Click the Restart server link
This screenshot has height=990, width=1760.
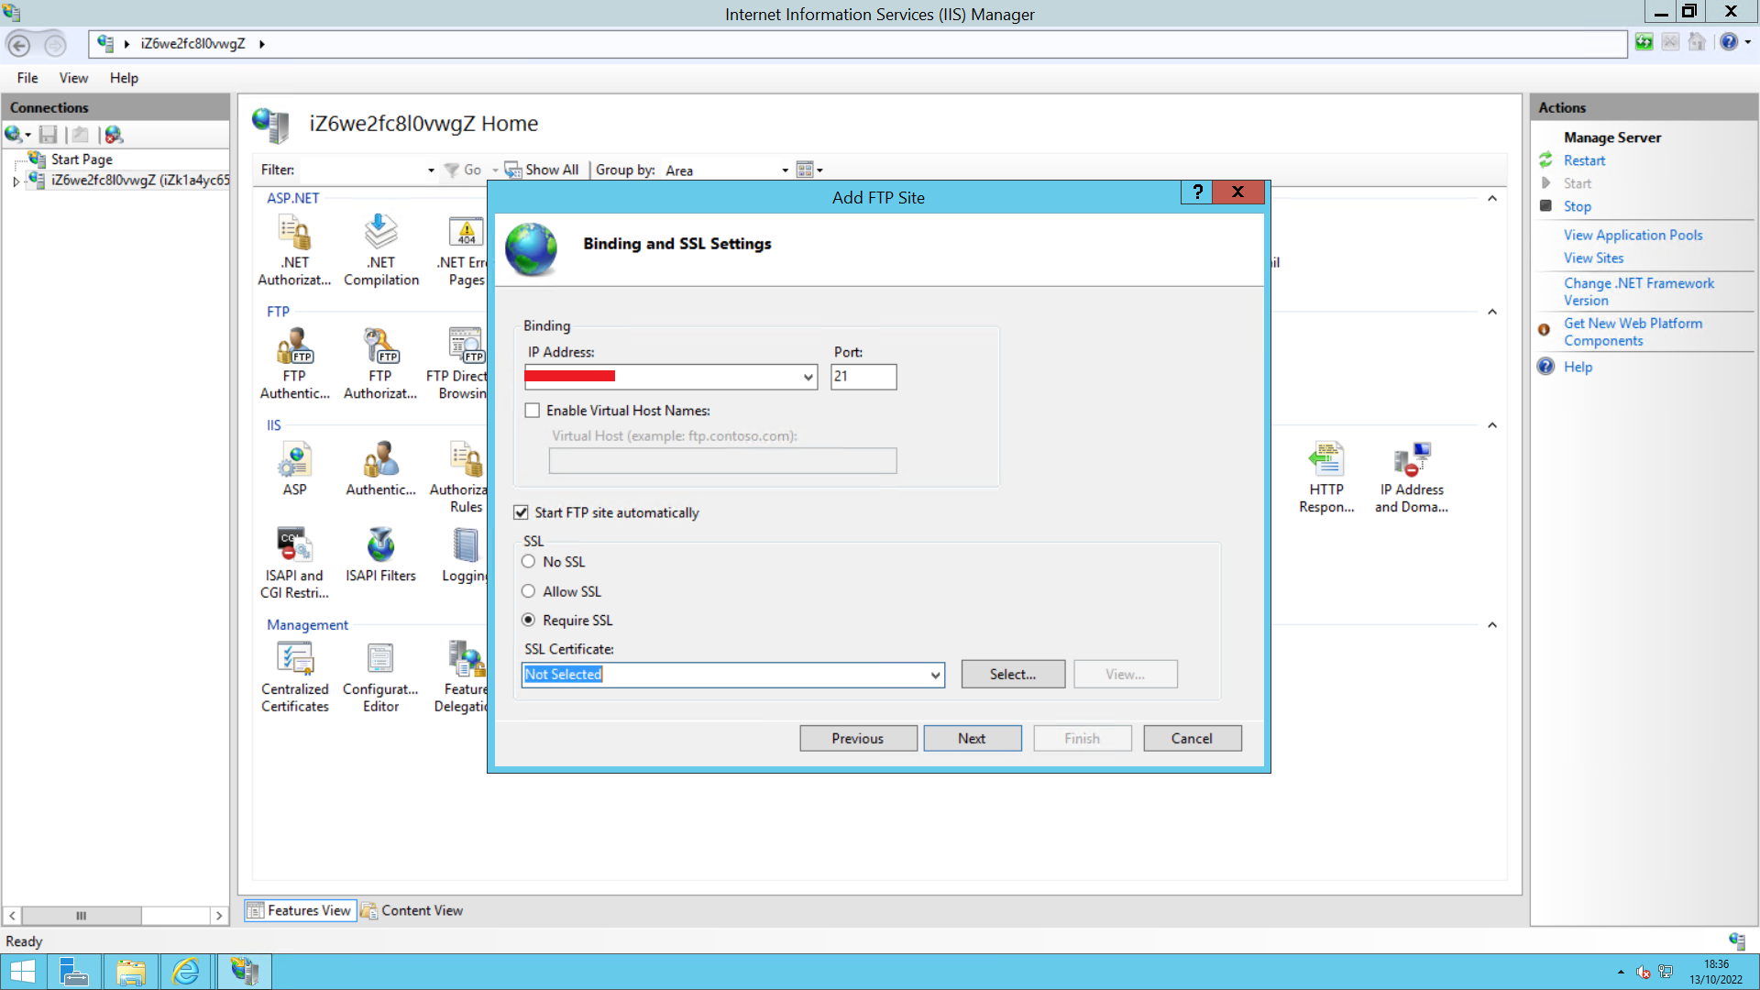(x=1584, y=160)
